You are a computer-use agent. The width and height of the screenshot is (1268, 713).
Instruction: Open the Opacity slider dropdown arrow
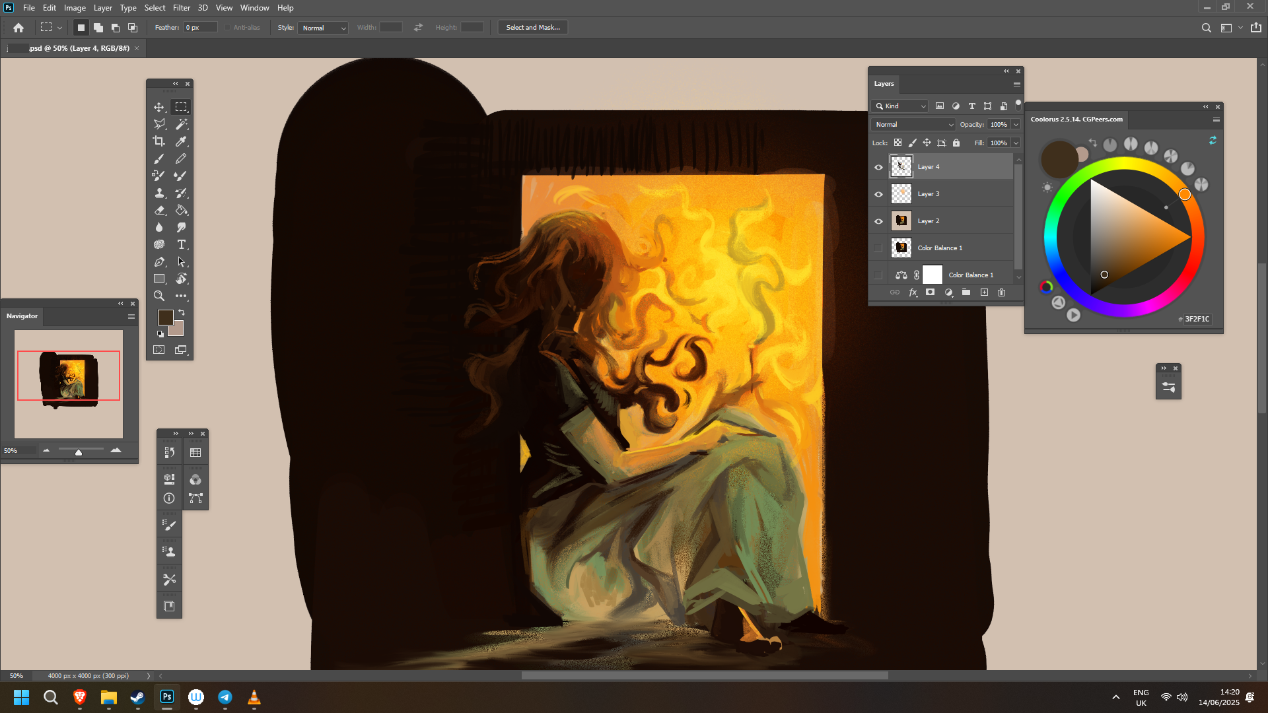click(1016, 124)
